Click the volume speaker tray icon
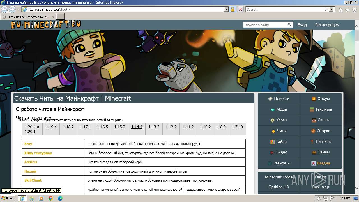Viewport: 359px width, 202px height. click(x=319, y=198)
